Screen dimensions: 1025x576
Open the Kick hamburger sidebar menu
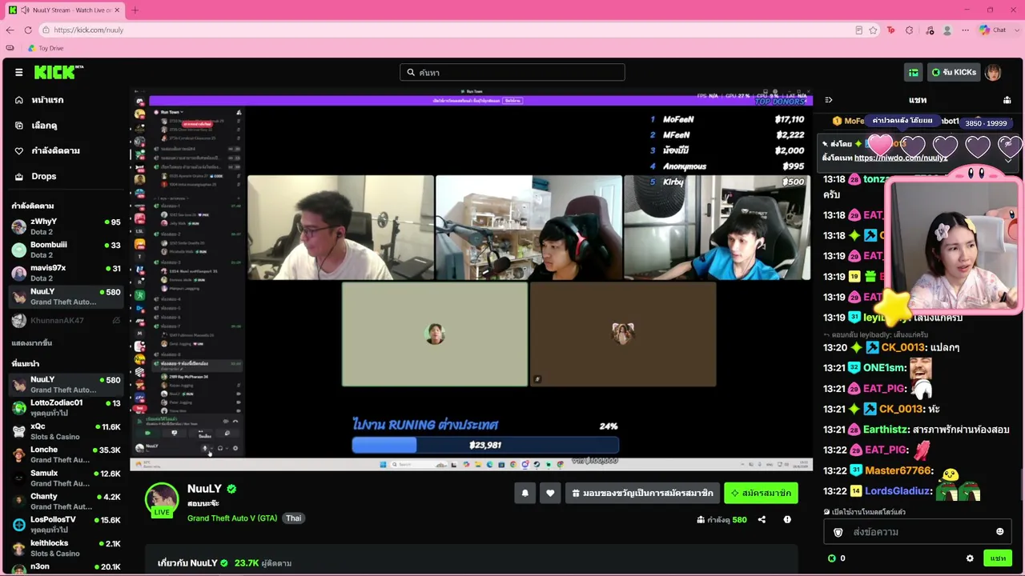(18, 72)
